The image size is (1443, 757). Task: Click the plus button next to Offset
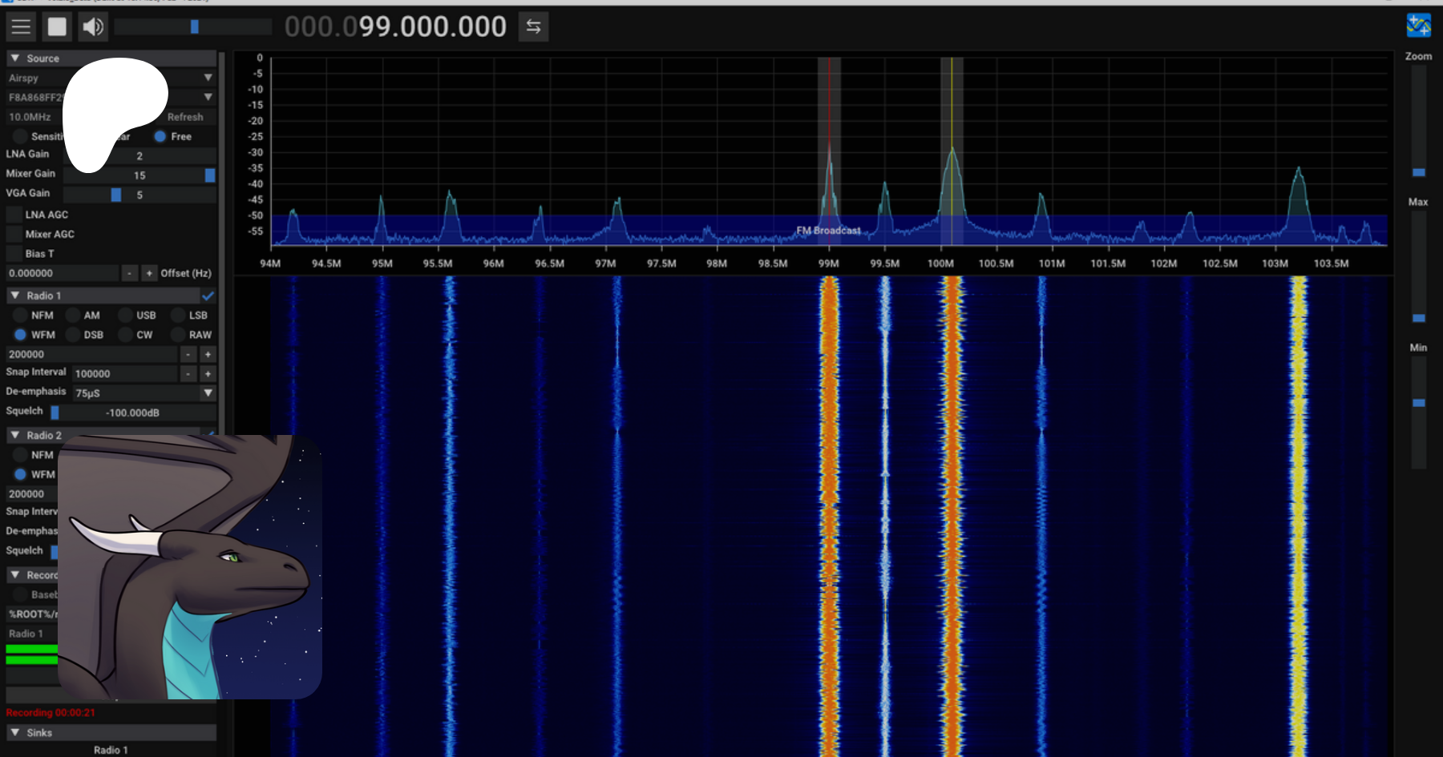(x=149, y=273)
